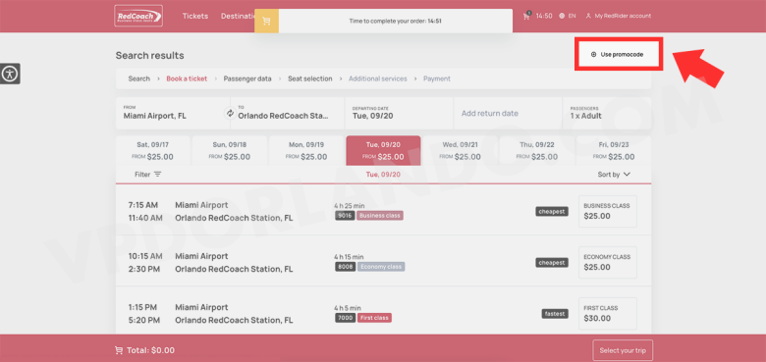
Task: Click Add return date field
Action: (508, 113)
